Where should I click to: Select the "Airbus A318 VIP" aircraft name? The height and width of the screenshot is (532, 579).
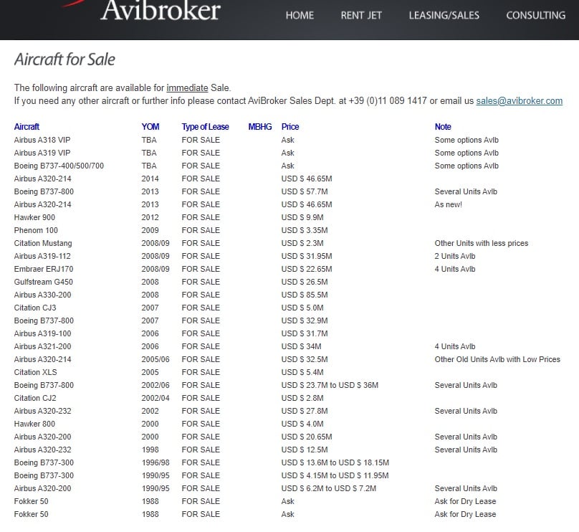[42, 140]
